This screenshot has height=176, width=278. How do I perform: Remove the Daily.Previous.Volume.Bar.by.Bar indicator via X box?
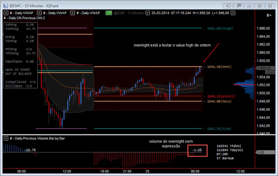click(x=6, y=138)
